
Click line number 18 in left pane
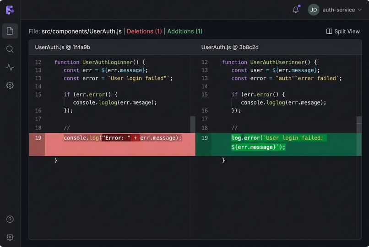point(38,128)
